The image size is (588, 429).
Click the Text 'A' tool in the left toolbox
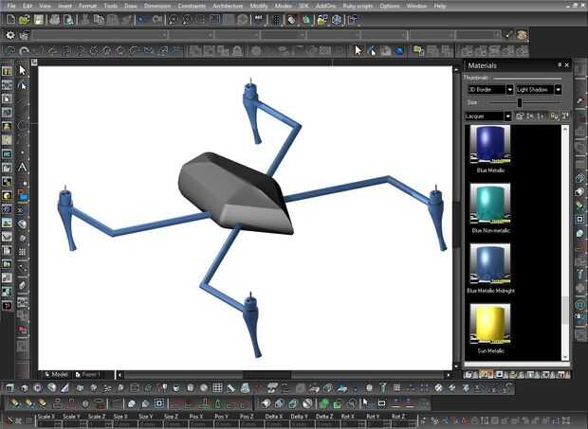coord(22,167)
